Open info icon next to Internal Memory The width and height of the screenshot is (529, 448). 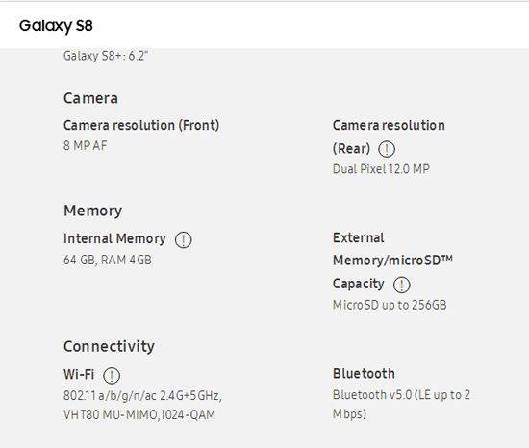pyautogui.click(x=183, y=240)
